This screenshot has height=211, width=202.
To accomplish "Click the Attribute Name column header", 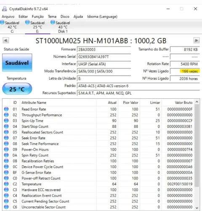I will pyautogui.click(x=58, y=103).
